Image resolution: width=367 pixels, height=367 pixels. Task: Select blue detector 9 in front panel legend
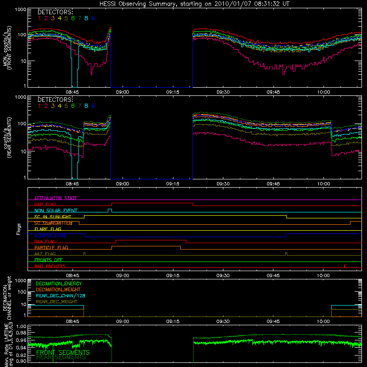click(93, 18)
